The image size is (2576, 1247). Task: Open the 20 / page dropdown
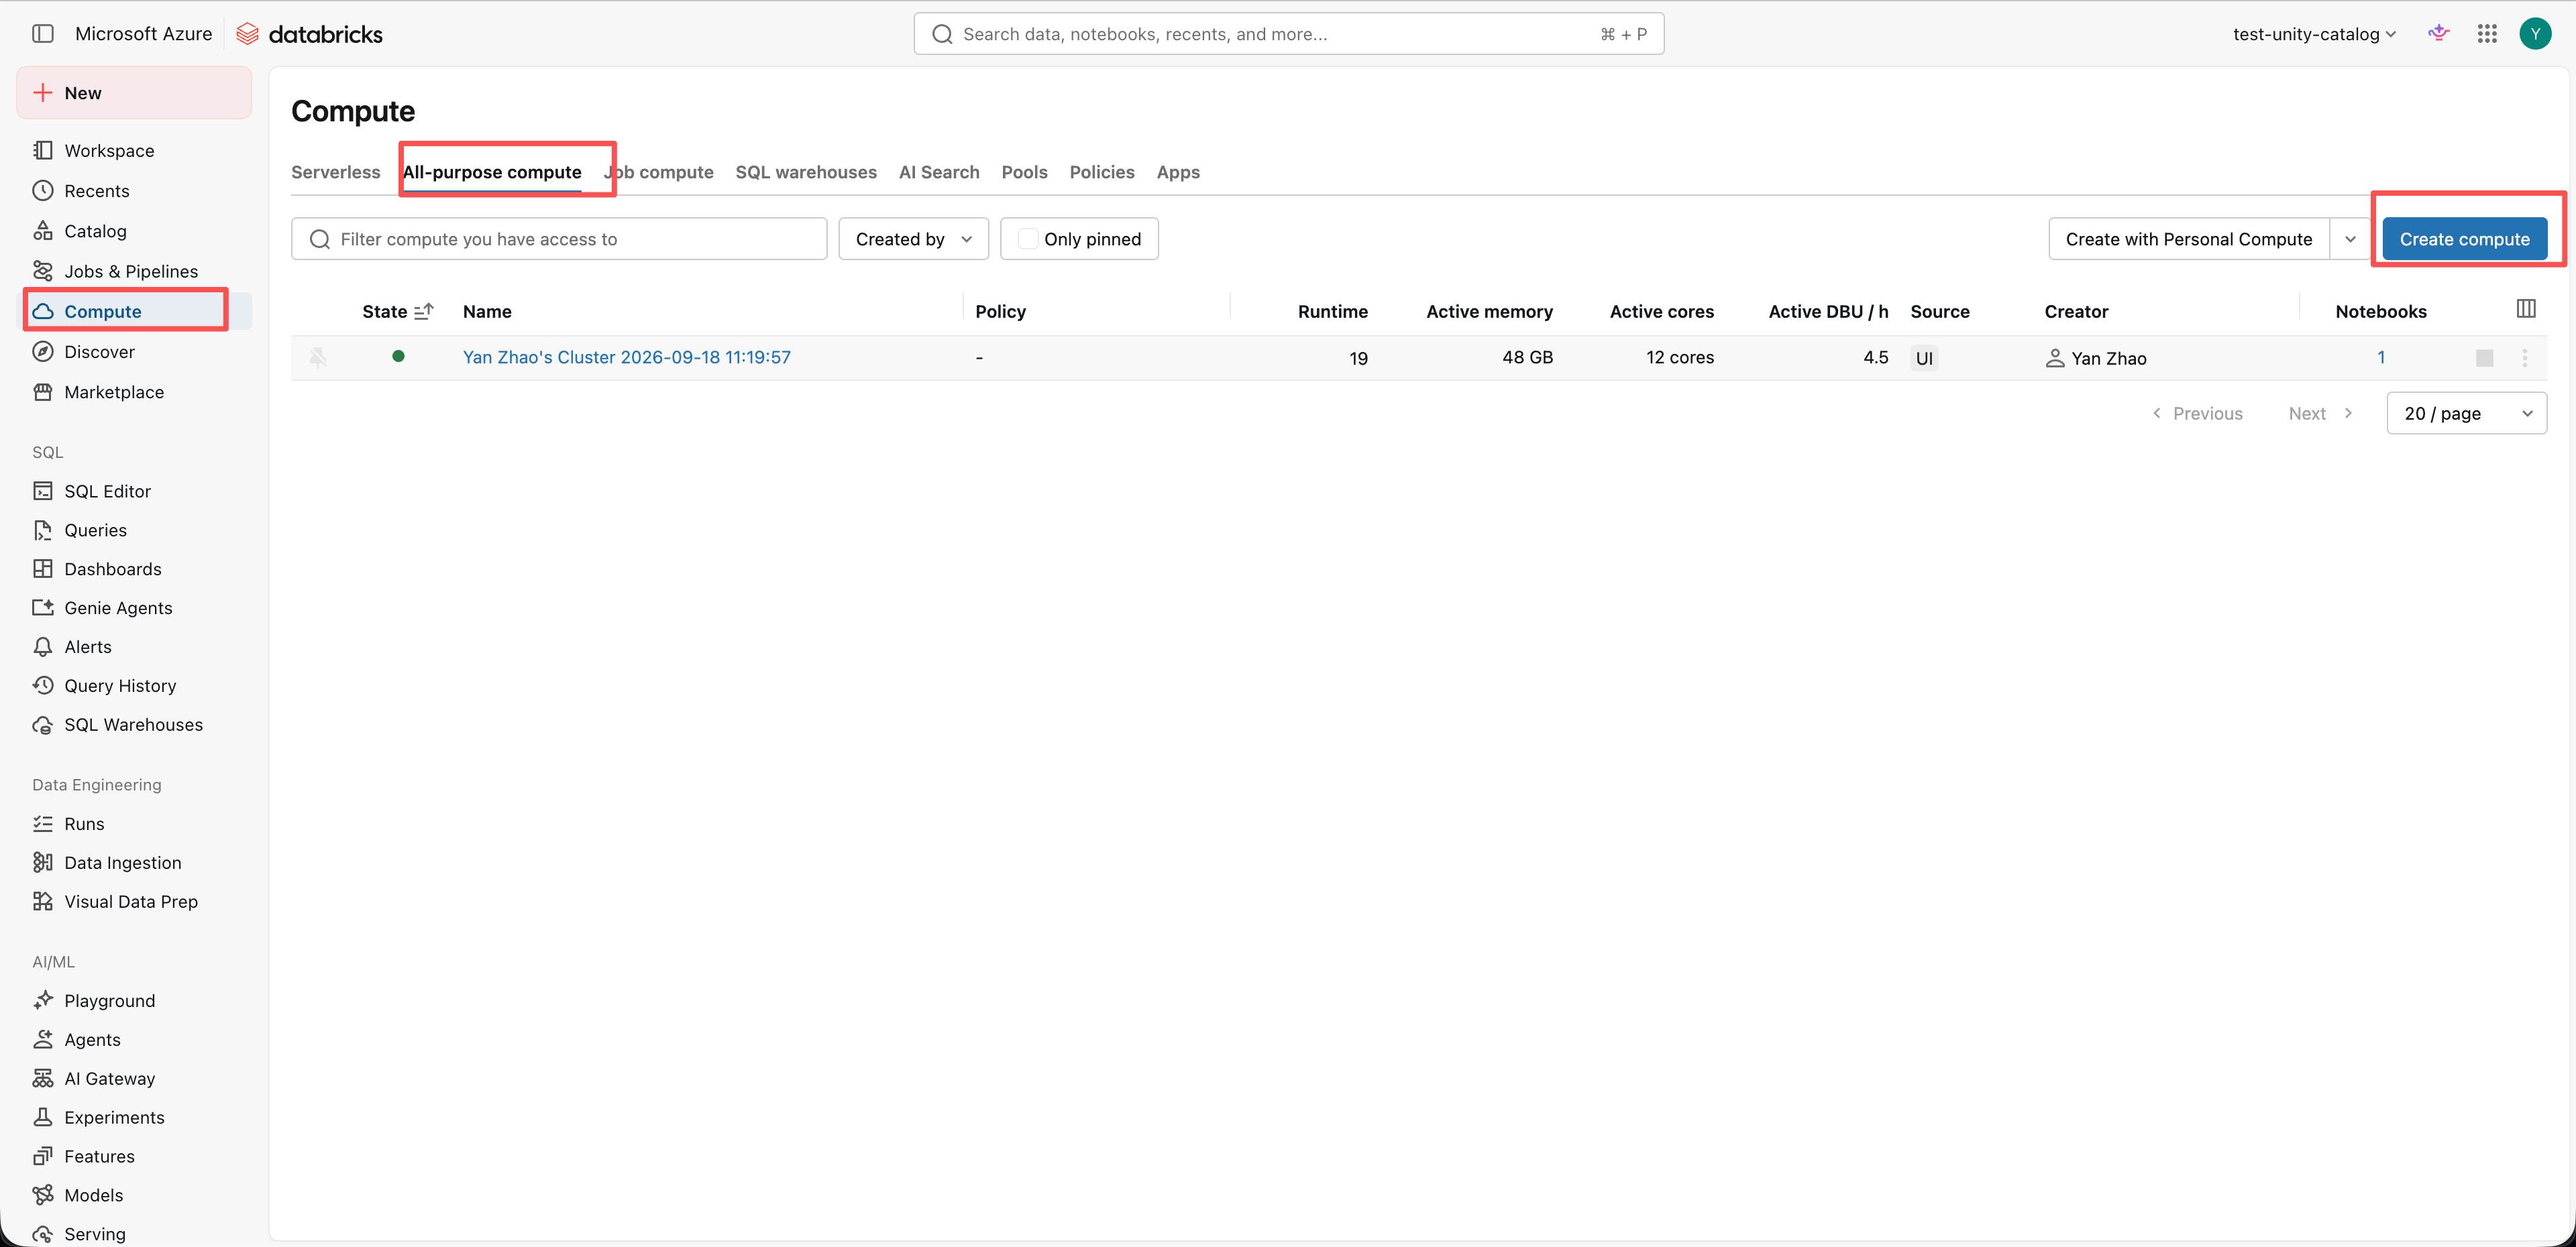point(2466,413)
